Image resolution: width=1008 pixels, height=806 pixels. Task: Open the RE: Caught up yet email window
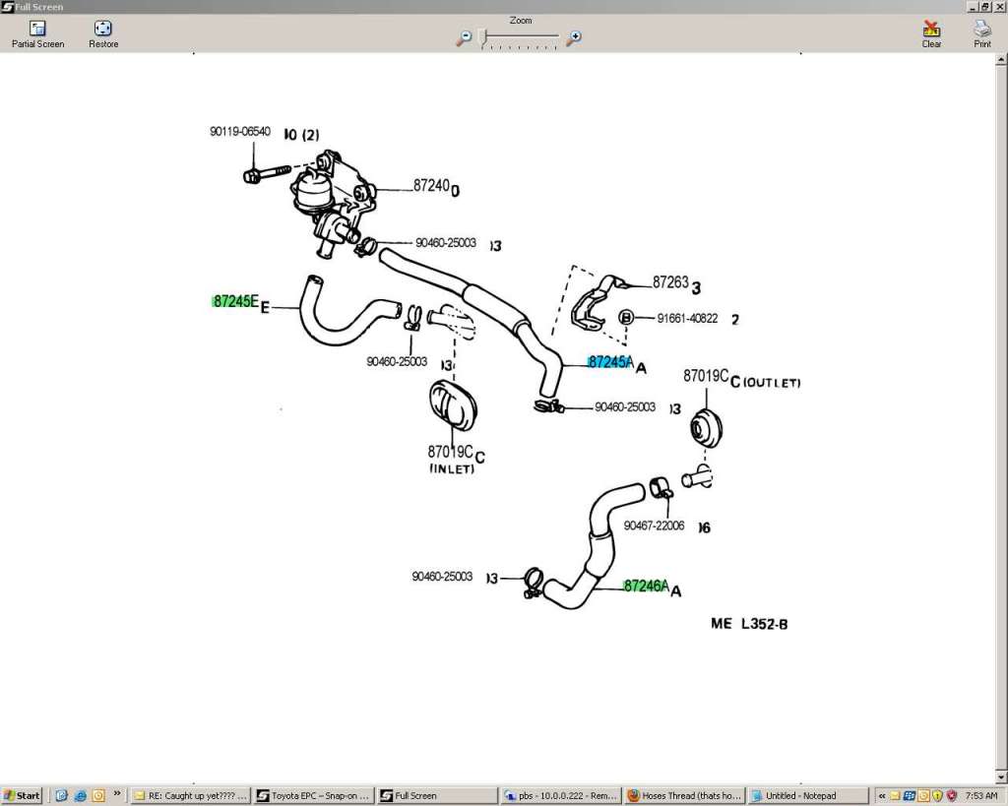coord(191,795)
